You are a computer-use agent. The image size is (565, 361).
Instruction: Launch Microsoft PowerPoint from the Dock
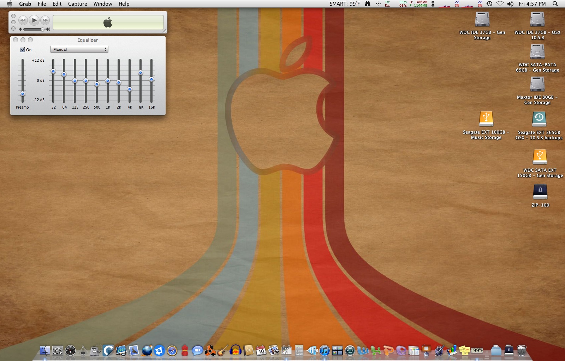tap(388, 350)
